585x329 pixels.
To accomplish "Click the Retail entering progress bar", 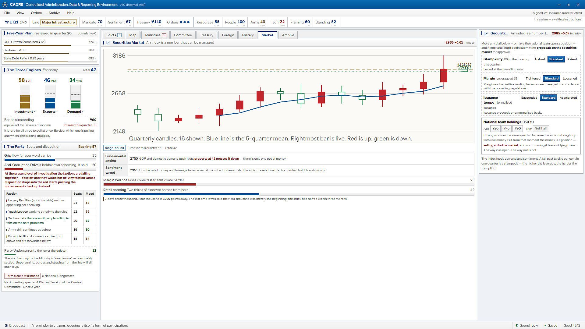I will (289, 194).
